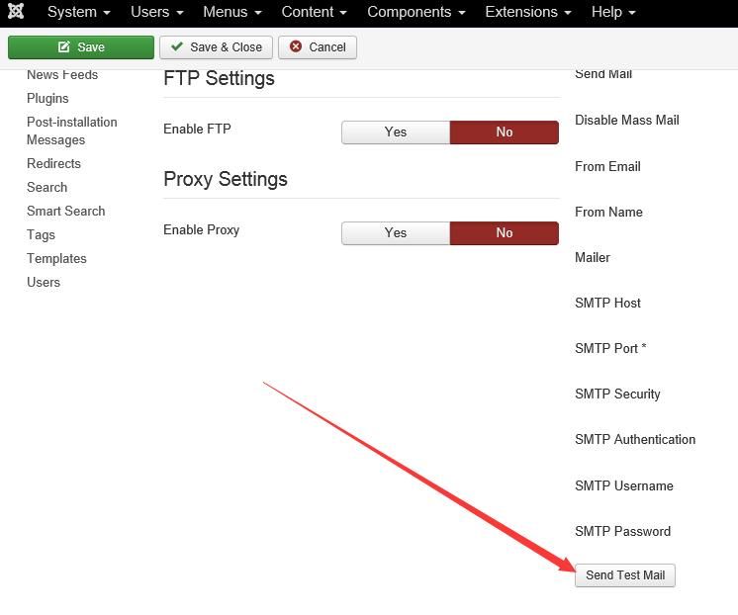Click Save & Close button
Viewport: 738px width, 615px height.
[x=216, y=47]
